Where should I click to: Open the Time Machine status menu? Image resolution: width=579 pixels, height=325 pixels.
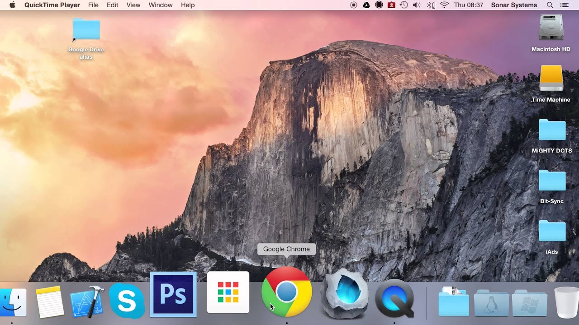[404, 5]
